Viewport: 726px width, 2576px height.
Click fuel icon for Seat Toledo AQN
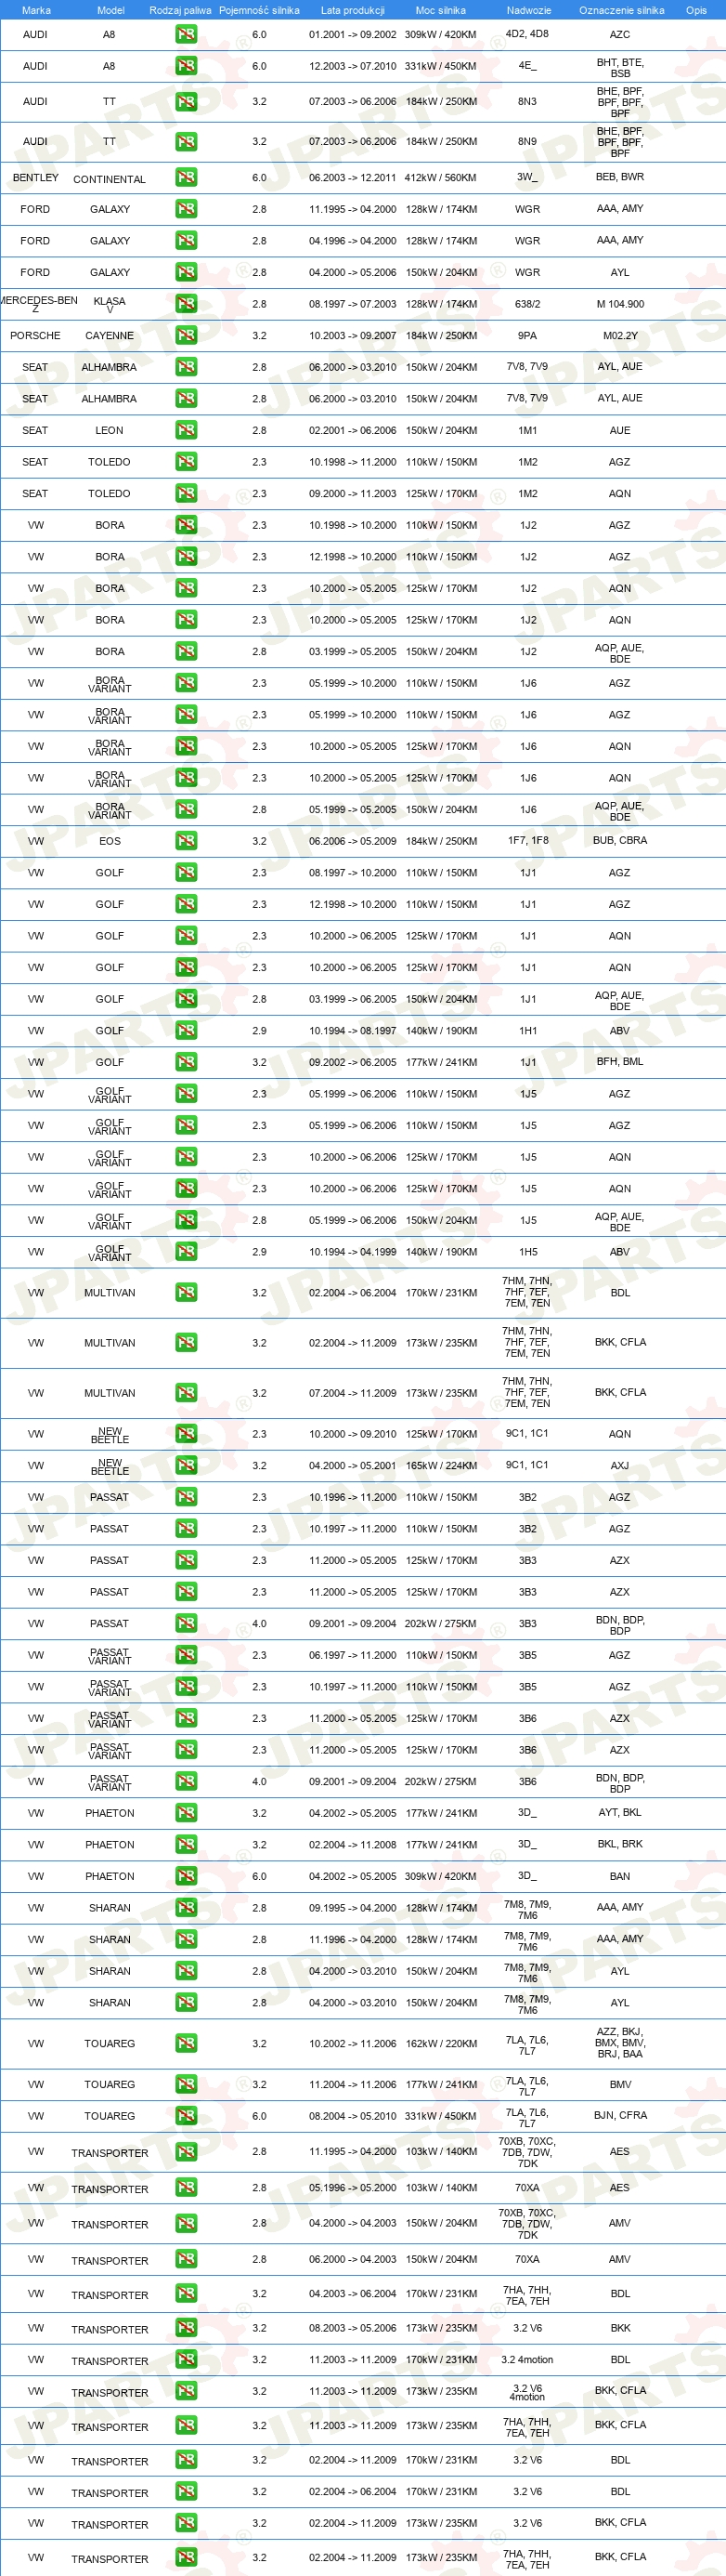pos(186,494)
